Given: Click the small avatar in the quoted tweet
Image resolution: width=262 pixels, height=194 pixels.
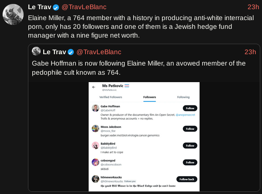Looking at the screenshot, I should coord(36,52).
